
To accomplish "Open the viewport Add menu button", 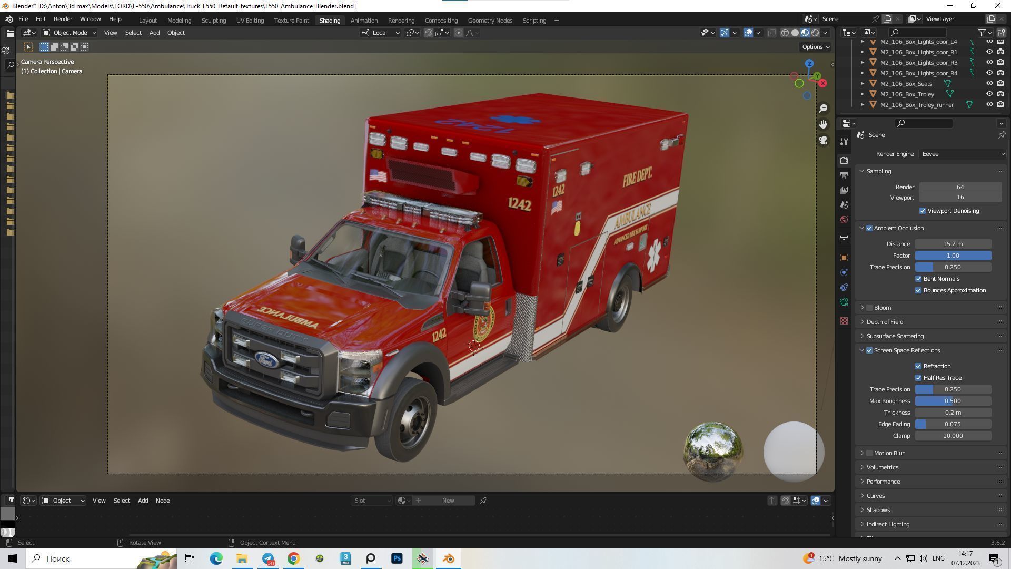I will (x=154, y=33).
